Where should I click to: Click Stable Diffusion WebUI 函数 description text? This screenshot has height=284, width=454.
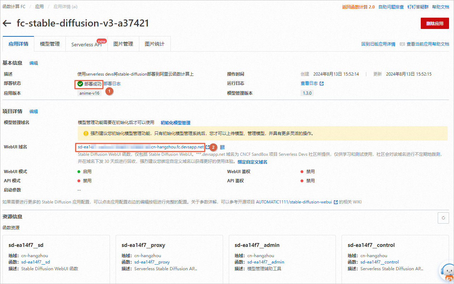click(50, 269)
